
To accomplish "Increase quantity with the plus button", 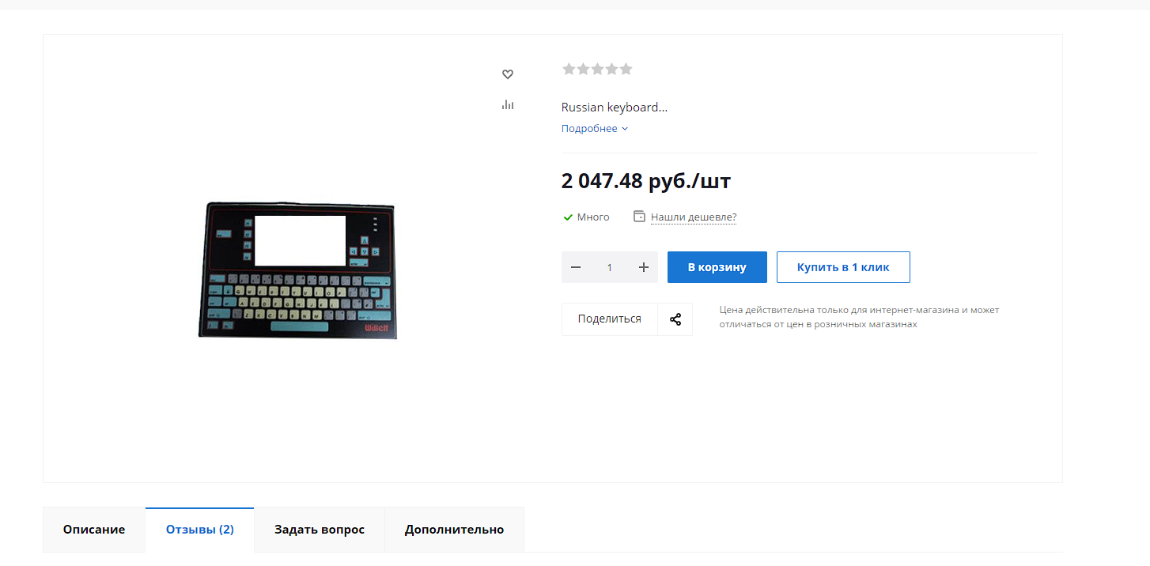I will click(x=644, y=267).
